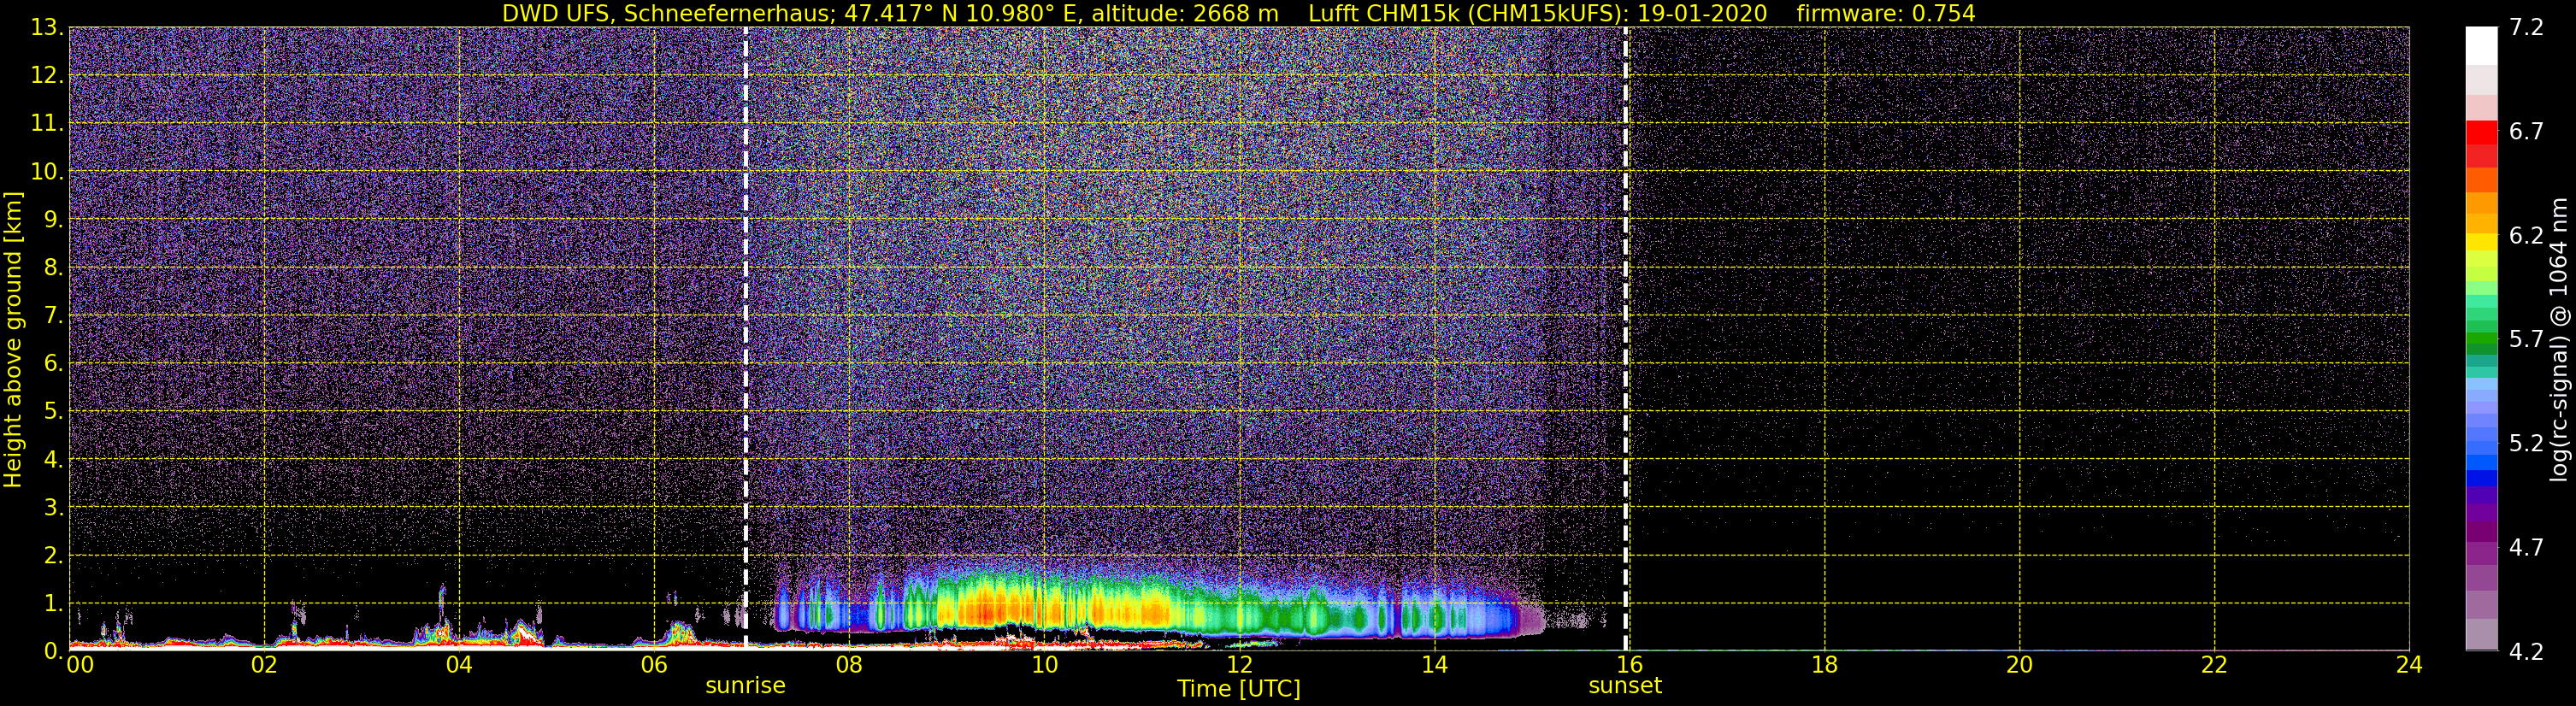Click the 16 tick on the time axis
The width and height of the screenshot is (2576, 706).
tap(1629, 665)
